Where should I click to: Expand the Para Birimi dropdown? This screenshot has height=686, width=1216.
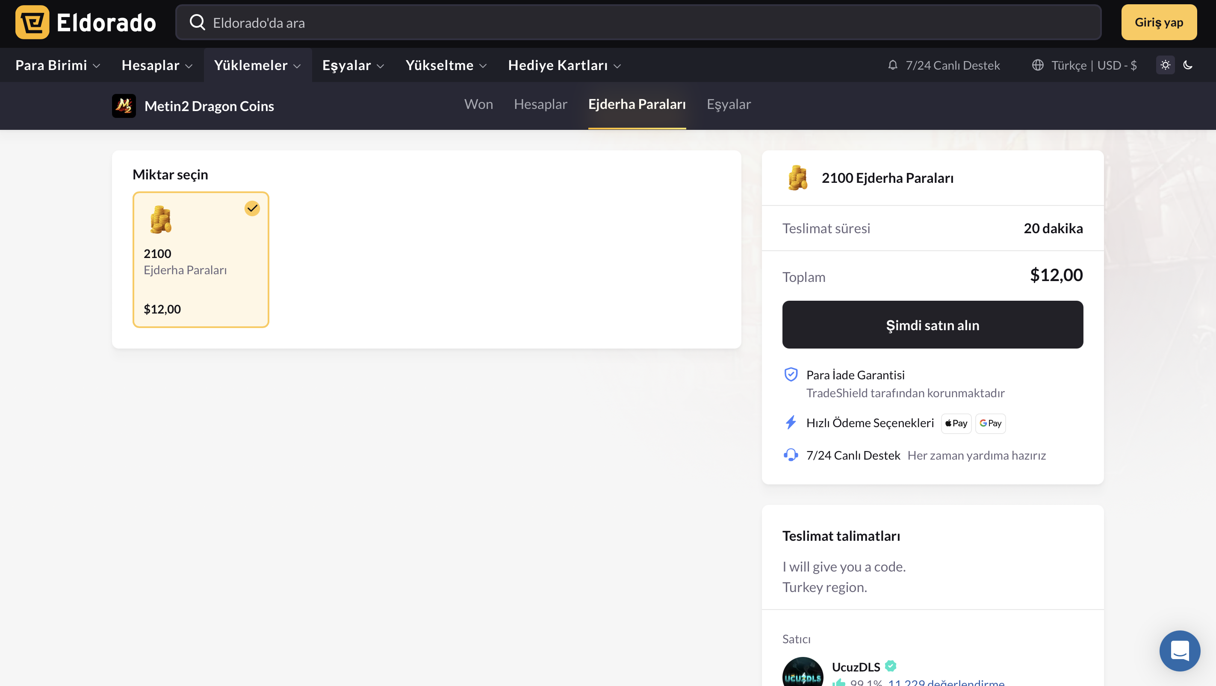pyautogui.click(x=58, y=65)
